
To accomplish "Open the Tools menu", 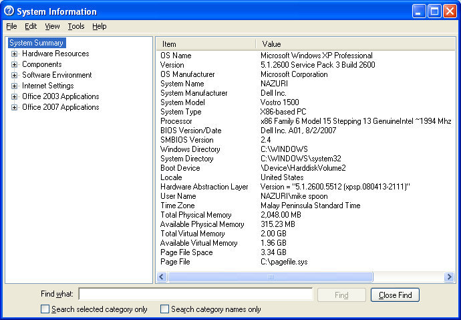I will click(76, 26).
